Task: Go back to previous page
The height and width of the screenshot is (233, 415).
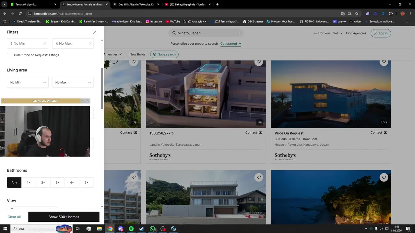Action: tap(5, 14)
